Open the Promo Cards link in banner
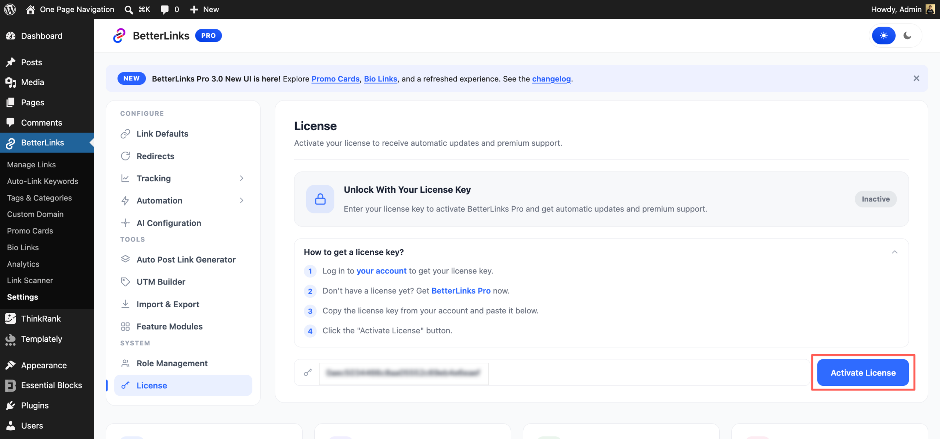 click(x=335, y=79)
